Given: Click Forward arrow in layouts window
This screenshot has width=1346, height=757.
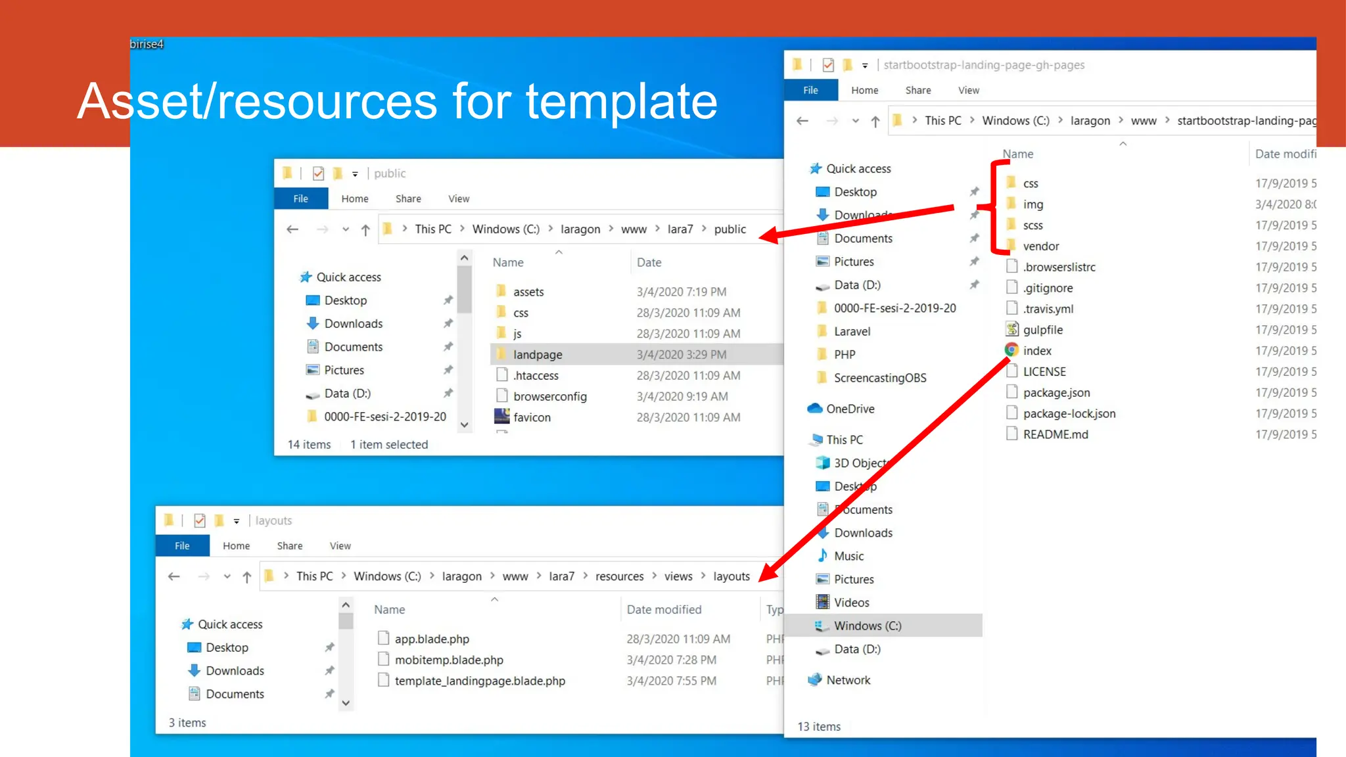Looking at the screenshot, I should click(x=204, y=576).
